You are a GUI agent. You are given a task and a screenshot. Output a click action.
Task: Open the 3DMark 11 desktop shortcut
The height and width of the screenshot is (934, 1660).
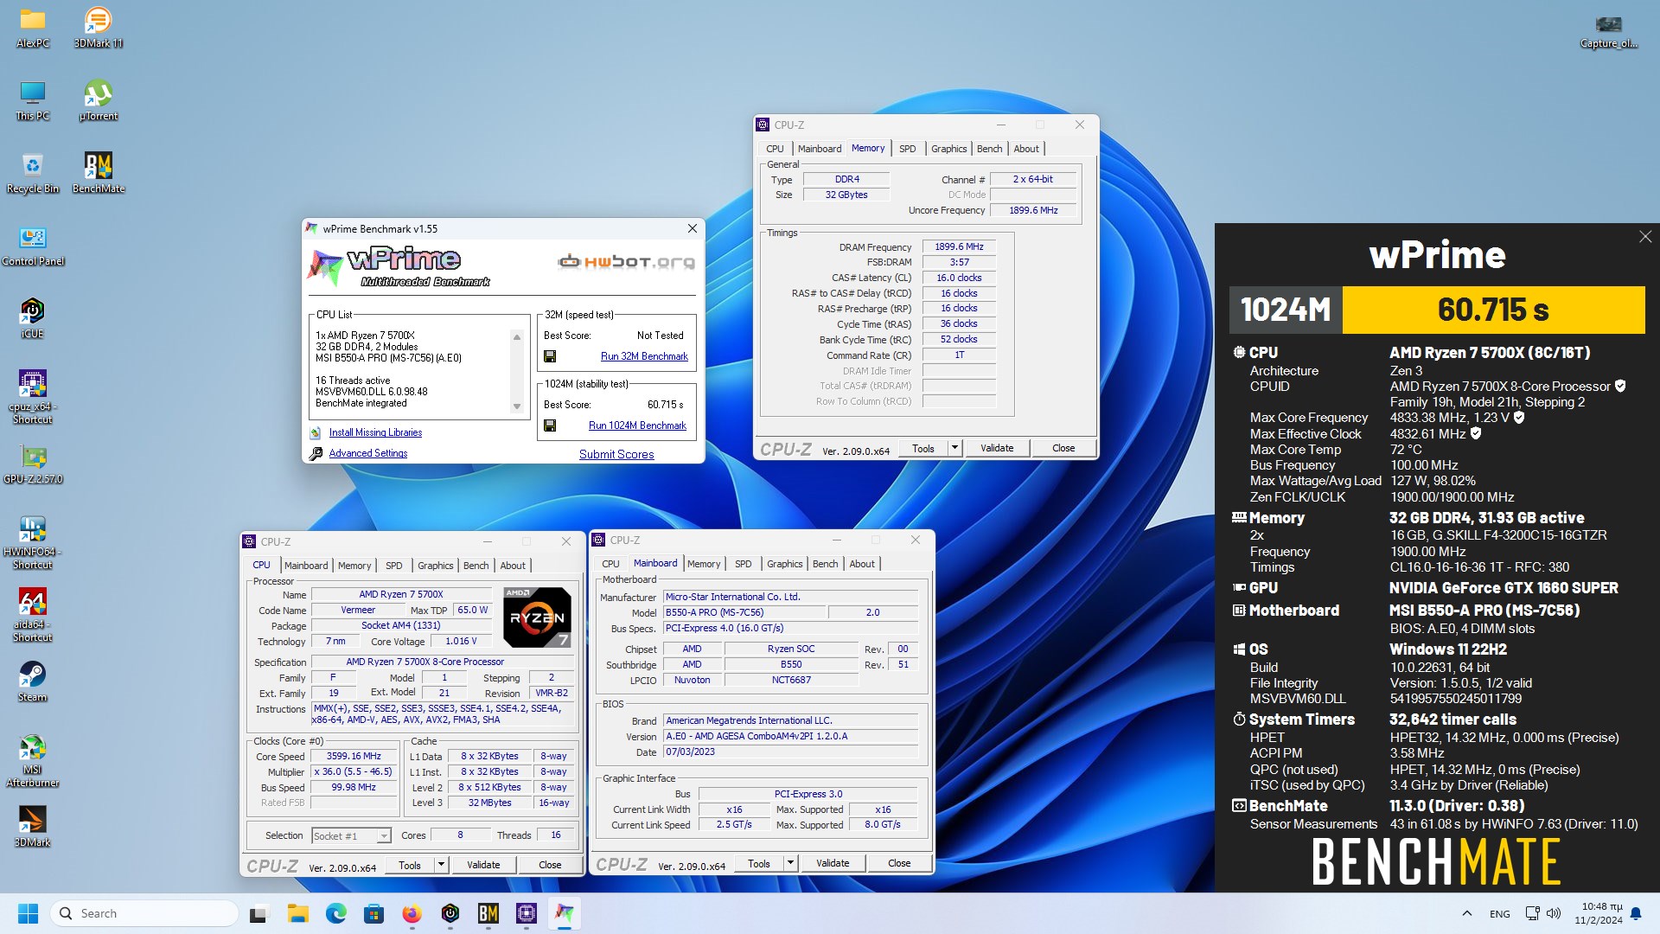pos(98,27)
